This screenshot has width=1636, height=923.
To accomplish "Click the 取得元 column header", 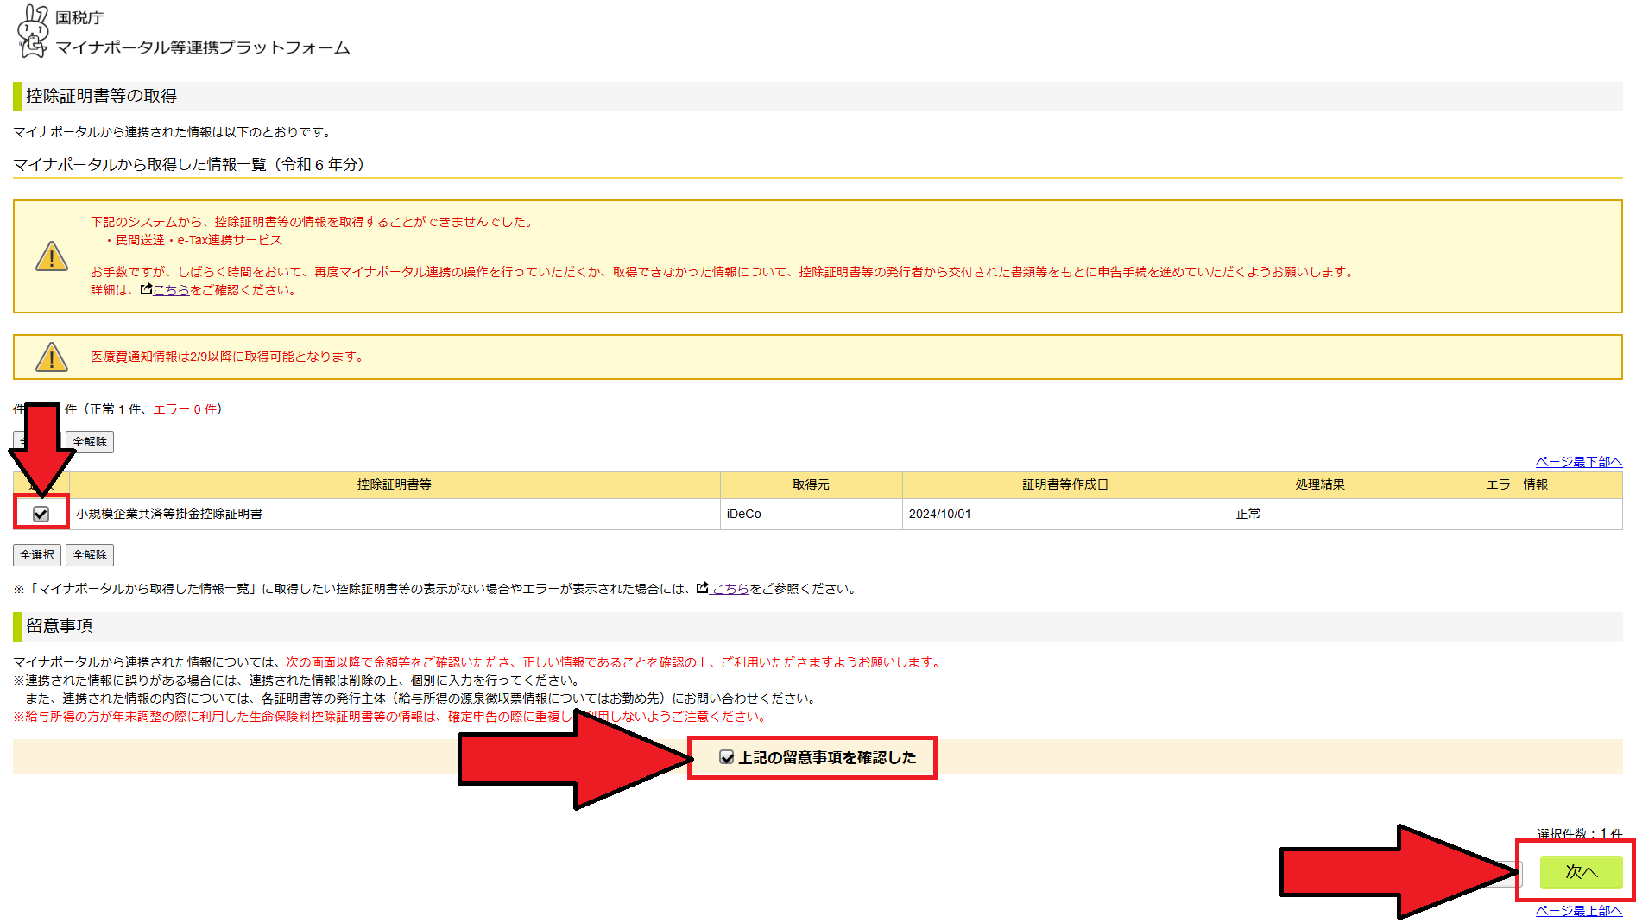I will pyautogui.click(x=811, y=485).
